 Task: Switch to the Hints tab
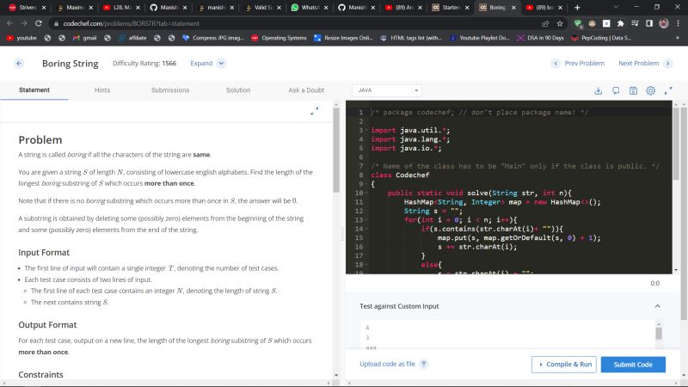[102, 90]
